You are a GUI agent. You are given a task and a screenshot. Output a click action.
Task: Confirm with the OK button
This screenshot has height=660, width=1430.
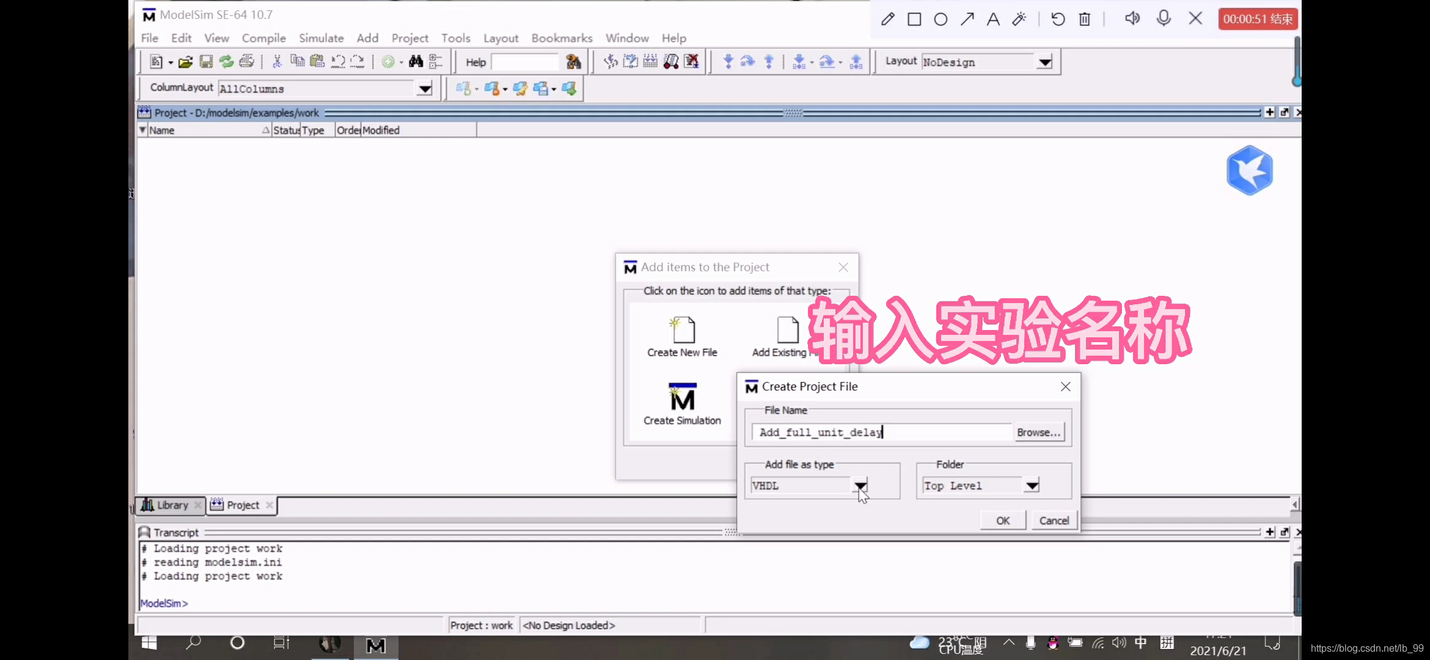(x=1002, y=520)
